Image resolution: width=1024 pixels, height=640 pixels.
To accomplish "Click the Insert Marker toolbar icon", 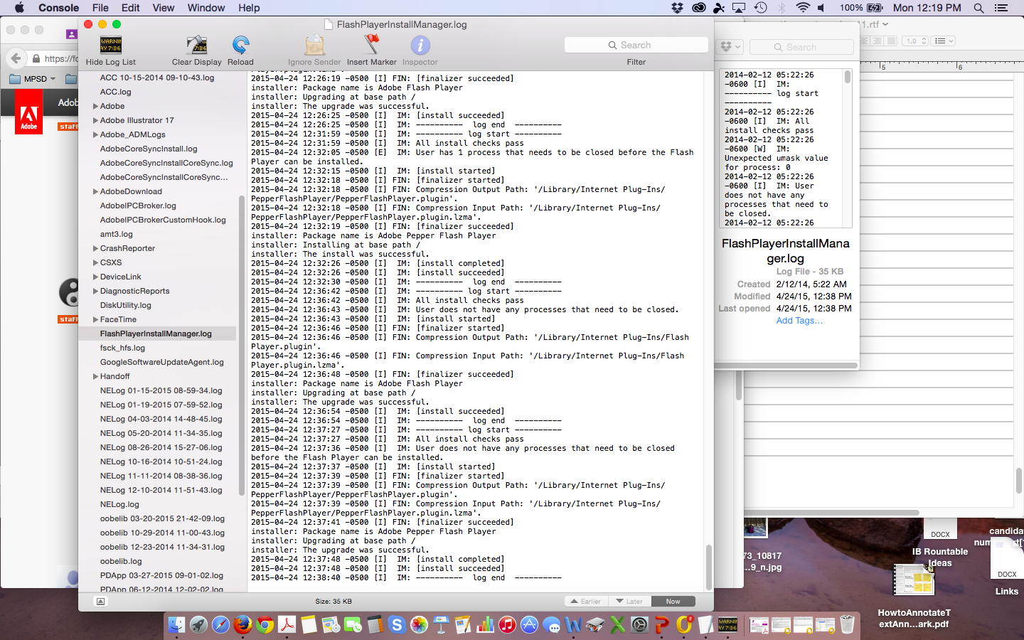I will click(x=371, y=46).
